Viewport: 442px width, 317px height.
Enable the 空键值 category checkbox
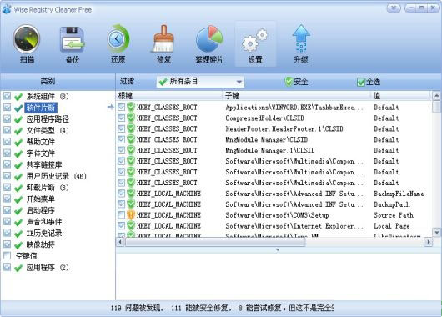[x=7, y=255]
